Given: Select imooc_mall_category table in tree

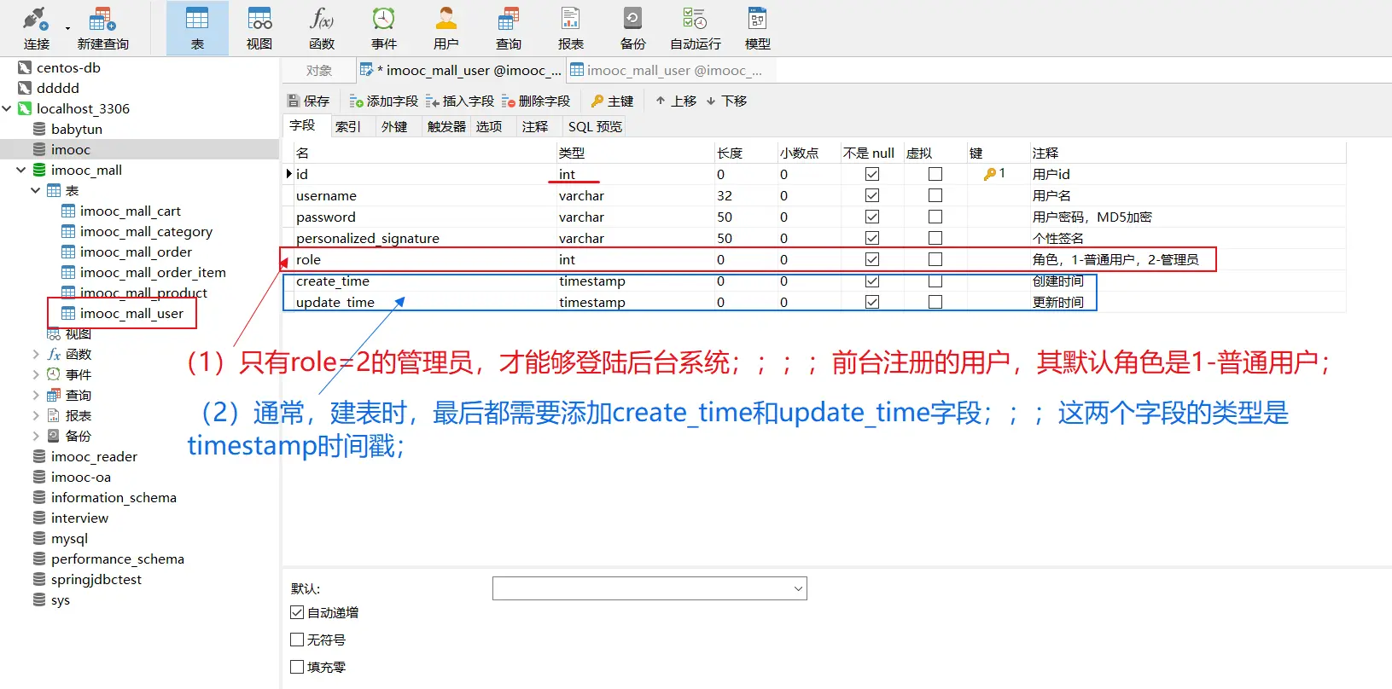Looking at the screenshot, I should 146,231.
